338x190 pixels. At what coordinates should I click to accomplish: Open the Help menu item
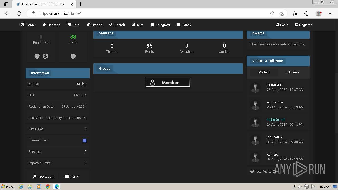73,25
